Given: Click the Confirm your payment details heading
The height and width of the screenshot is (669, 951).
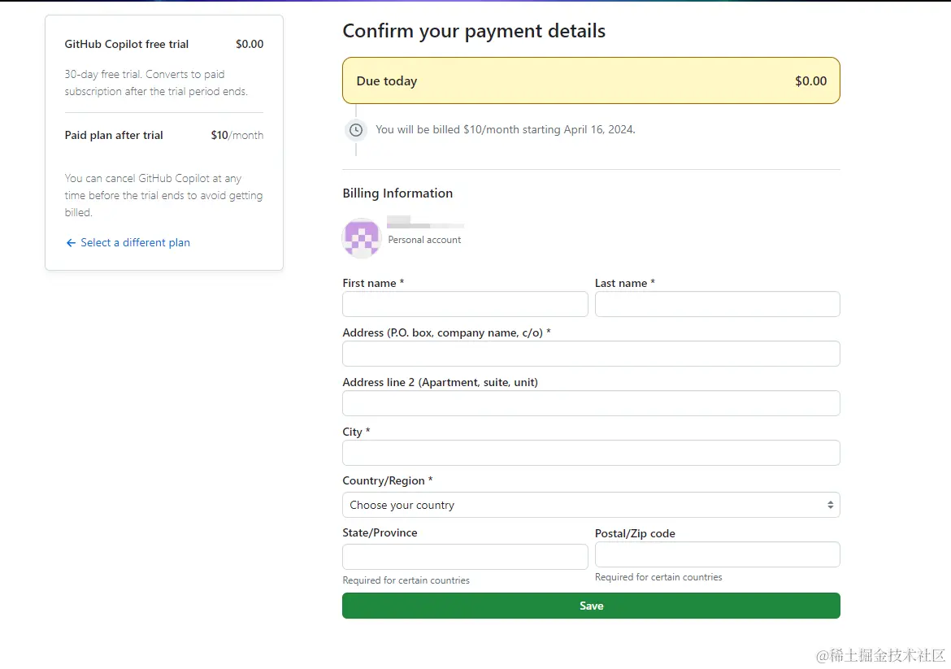Looking at the screenshot, I should tap(474, 31).
